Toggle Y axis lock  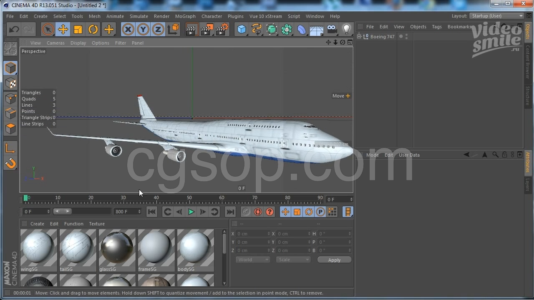tap(143, 29)
